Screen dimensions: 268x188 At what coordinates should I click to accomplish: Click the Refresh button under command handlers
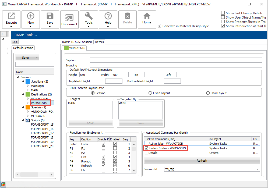click(x=202, y=161)
